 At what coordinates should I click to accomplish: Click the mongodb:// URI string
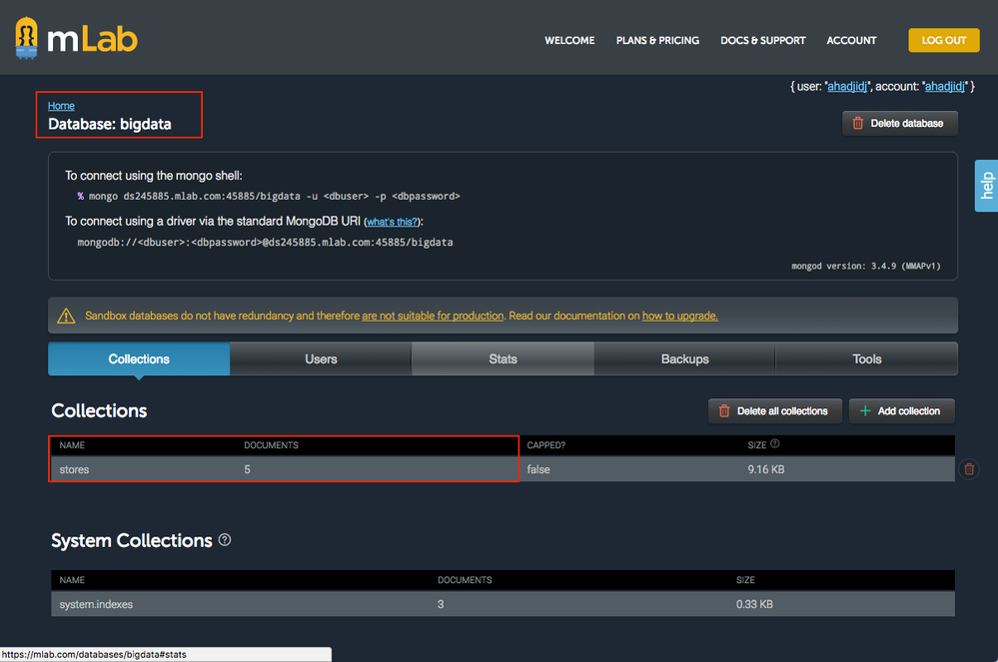click(265, 243)
